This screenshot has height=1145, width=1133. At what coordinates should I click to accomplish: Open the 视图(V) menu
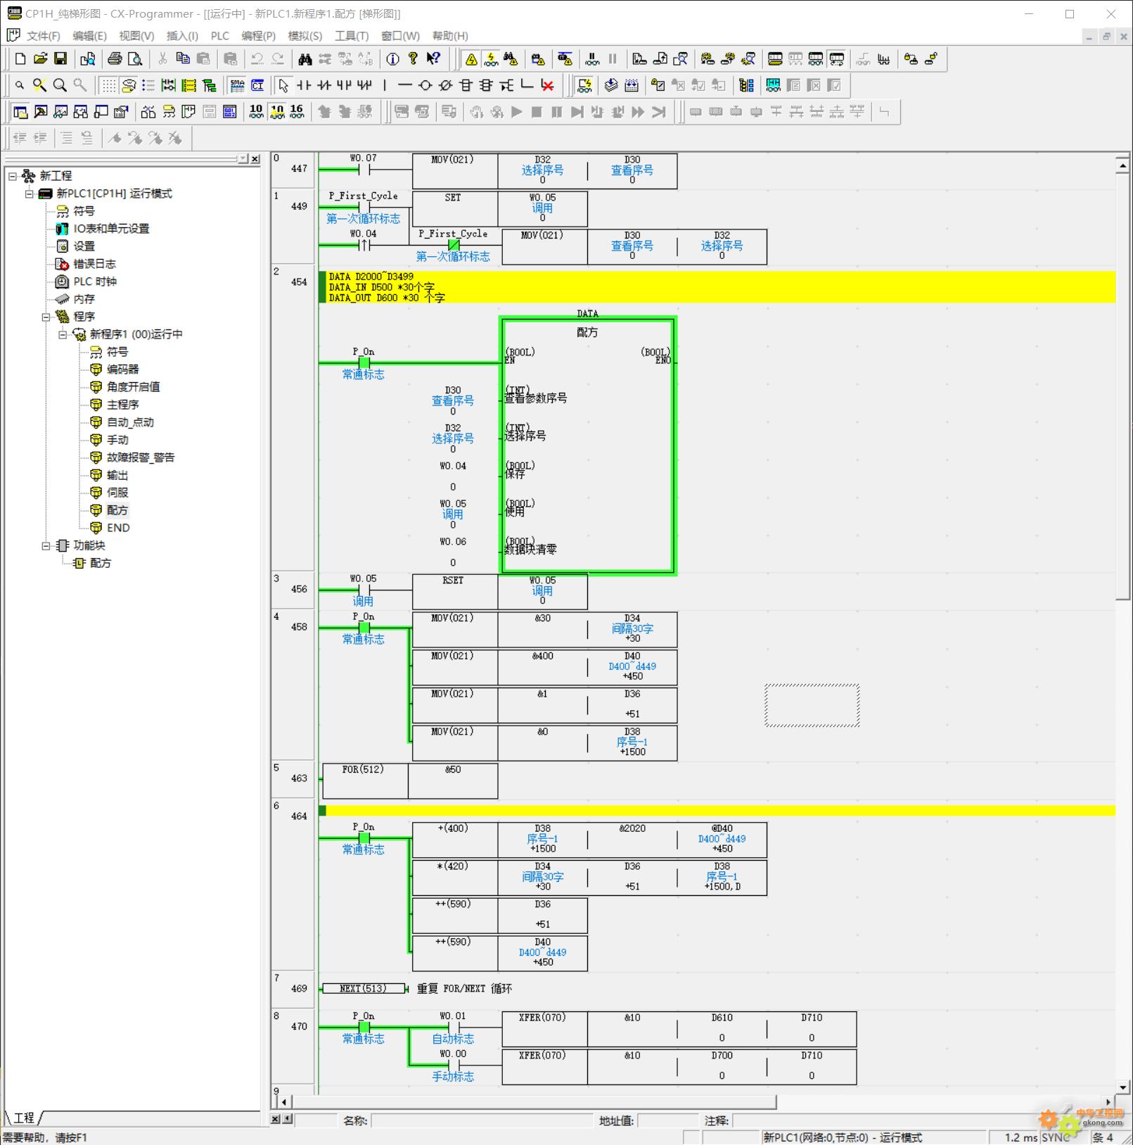click(136, 36)
